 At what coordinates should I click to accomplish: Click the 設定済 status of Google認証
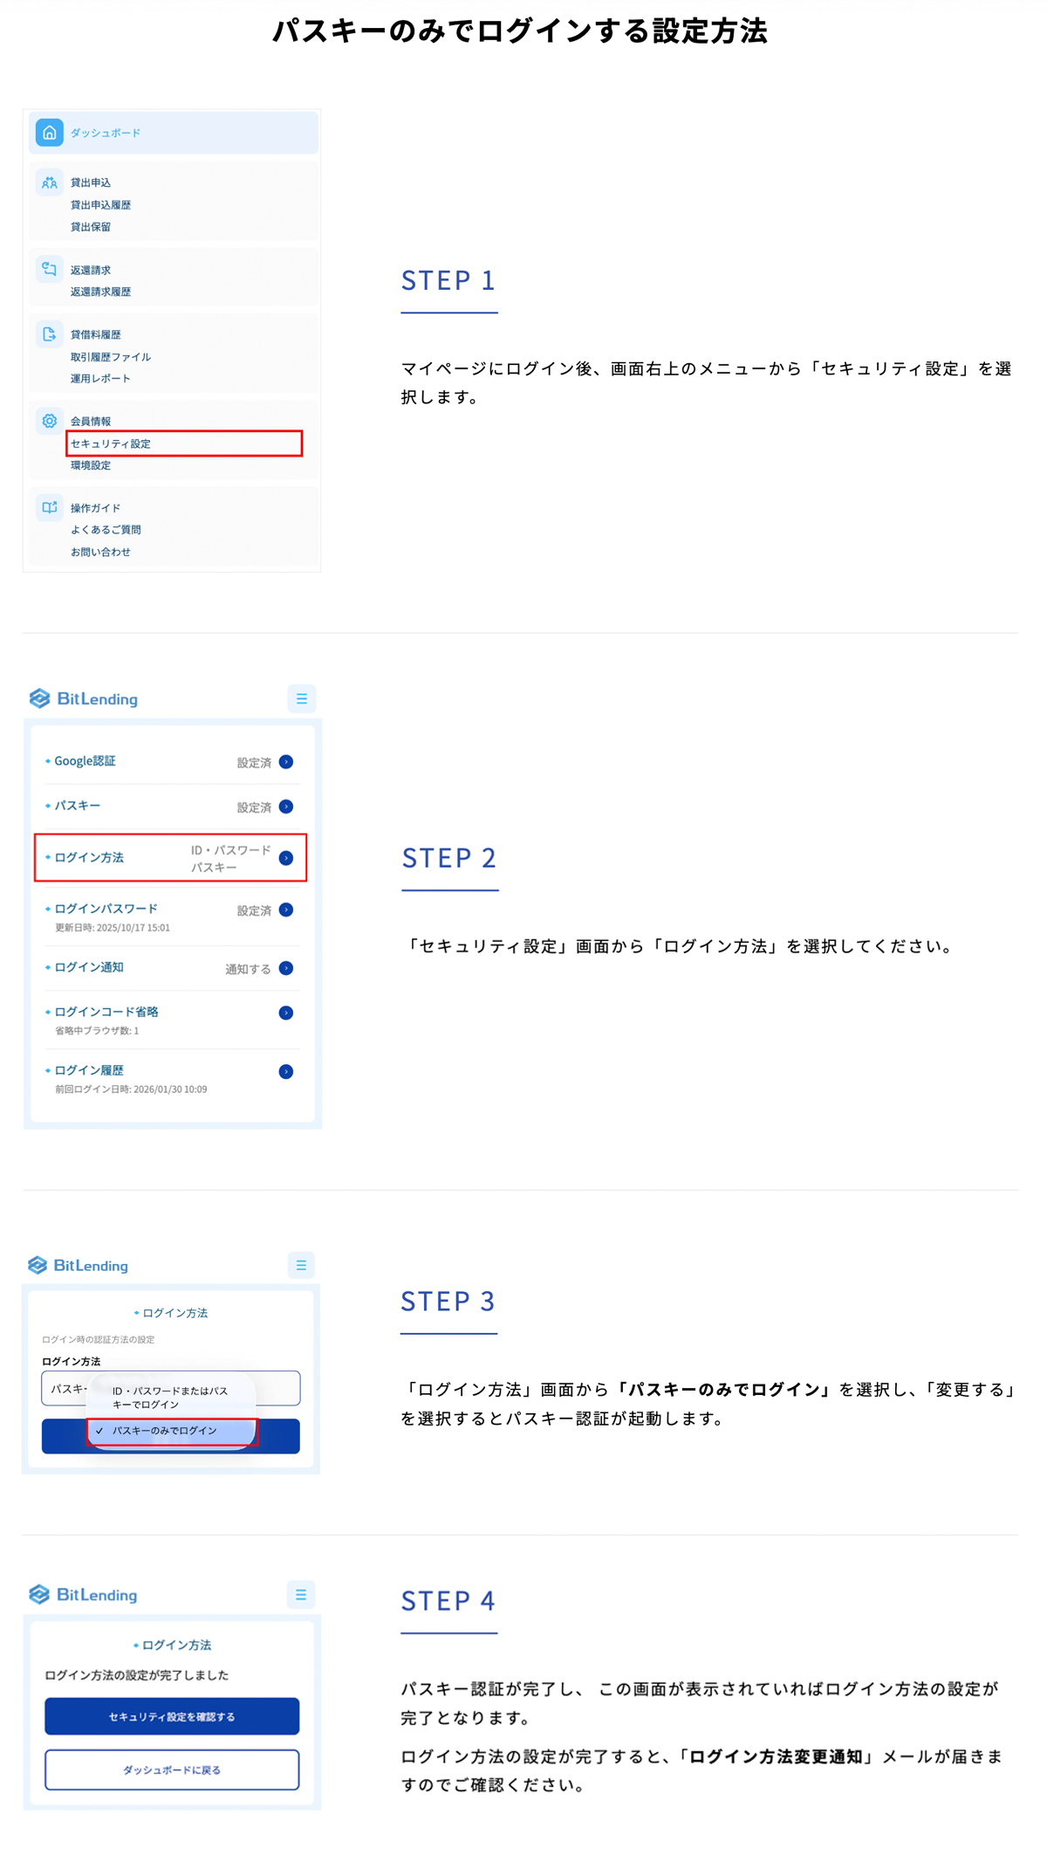pos(254,762)
